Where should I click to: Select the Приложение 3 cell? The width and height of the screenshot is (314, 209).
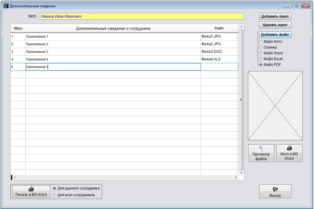pos(113,52)
